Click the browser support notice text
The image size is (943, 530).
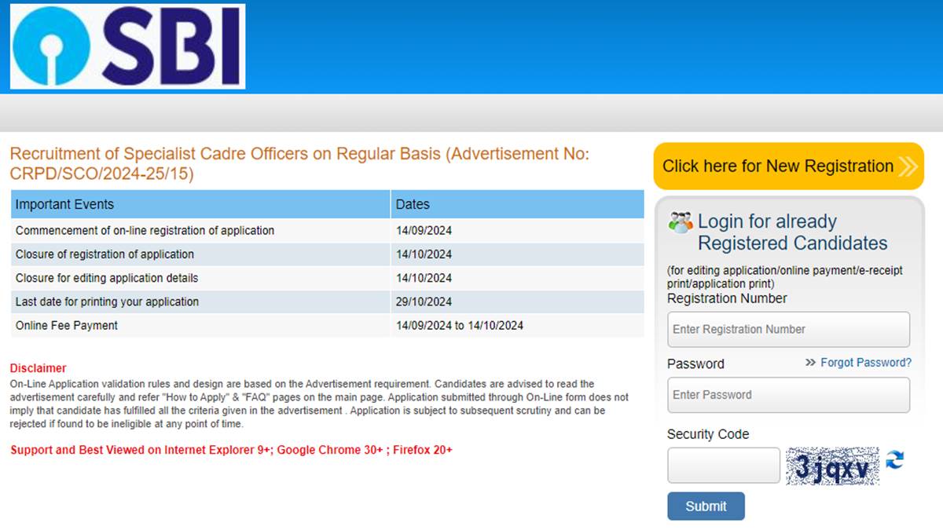231,450
